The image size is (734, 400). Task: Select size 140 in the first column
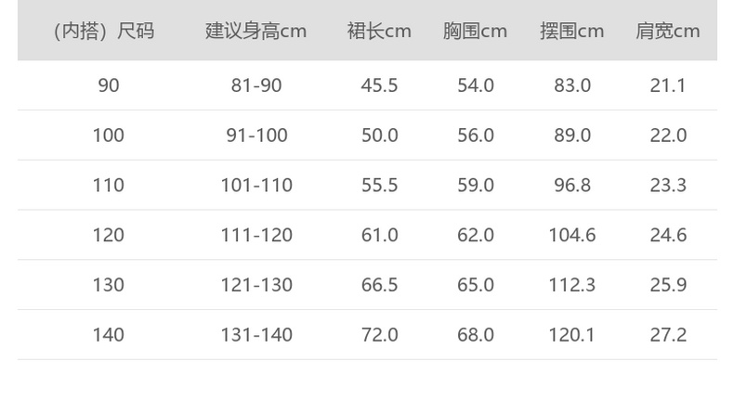(x=109, y=334)
